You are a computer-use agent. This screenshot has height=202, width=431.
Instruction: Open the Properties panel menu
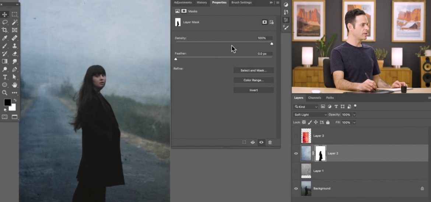(278, 3)
